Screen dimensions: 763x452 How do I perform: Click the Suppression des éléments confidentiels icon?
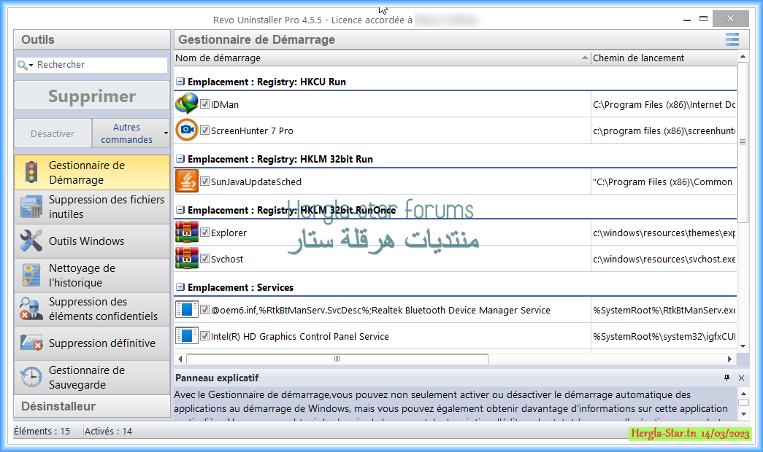[31, 308]
